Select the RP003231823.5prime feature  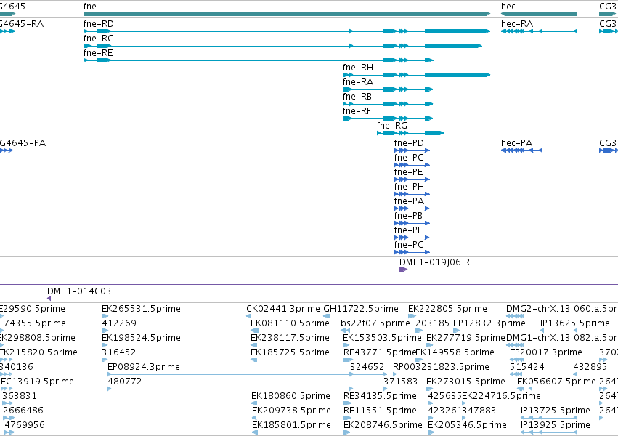click(395, 374)
